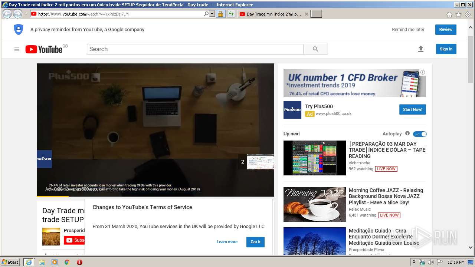Open the YouTube hamburger guide menu
The image size is (475, 267).
(17, 49)
